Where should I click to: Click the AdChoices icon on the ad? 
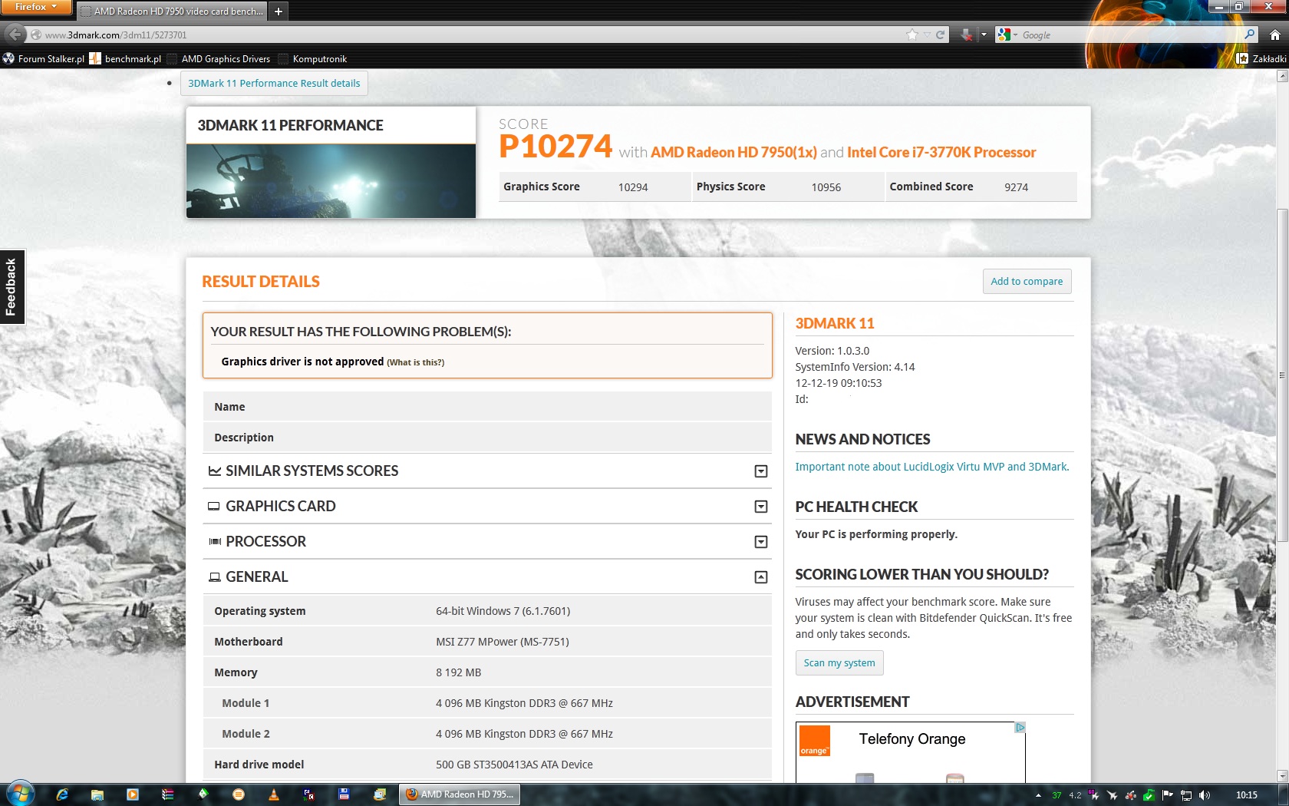point(1020,728)
